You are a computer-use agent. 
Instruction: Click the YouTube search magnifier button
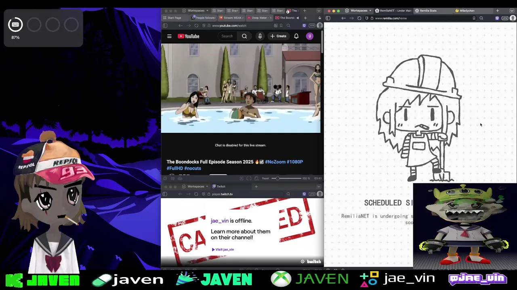244,36
